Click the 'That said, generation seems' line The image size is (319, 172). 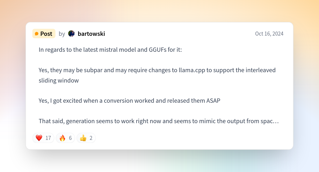coord(159,121)
